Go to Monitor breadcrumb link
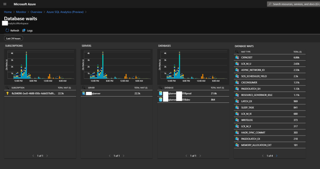This screenshot has height=169, width=320. tap(21, 12)
